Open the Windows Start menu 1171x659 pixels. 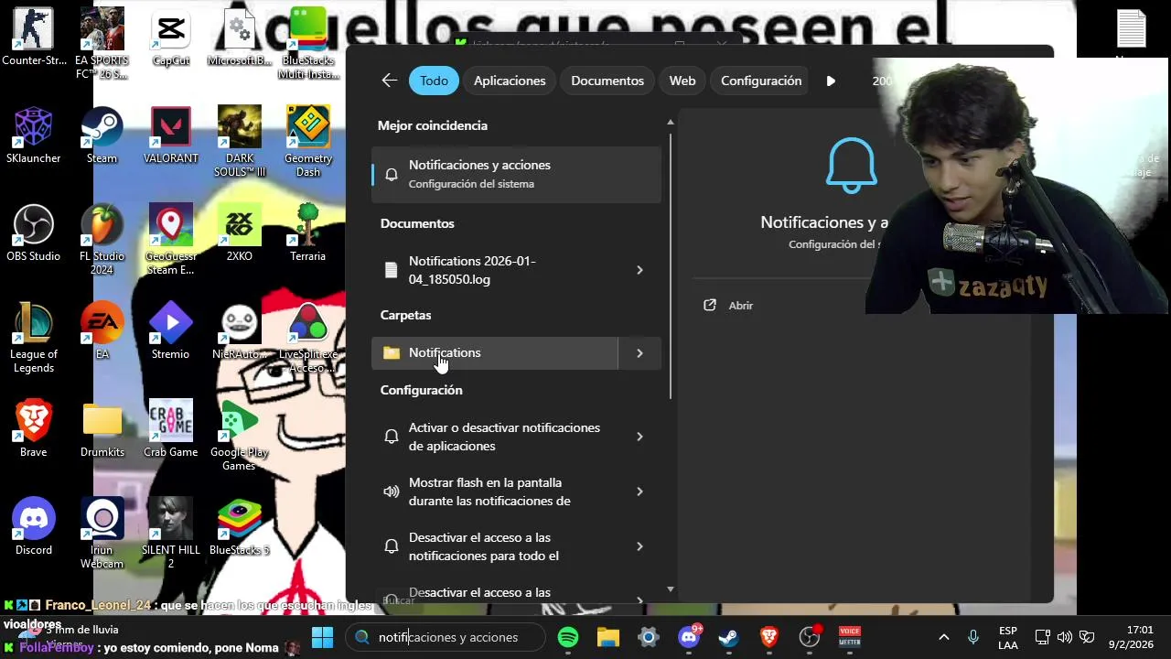point(322,637)
